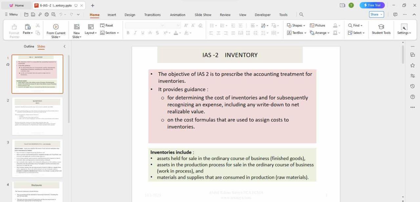Open the Select dropdown

tap(356, 33)
